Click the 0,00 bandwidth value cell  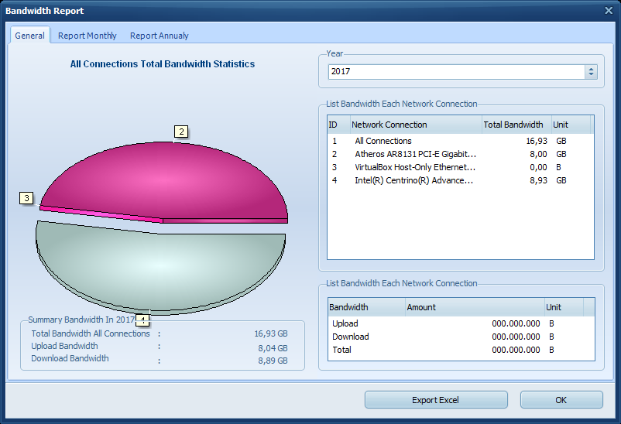538,167
